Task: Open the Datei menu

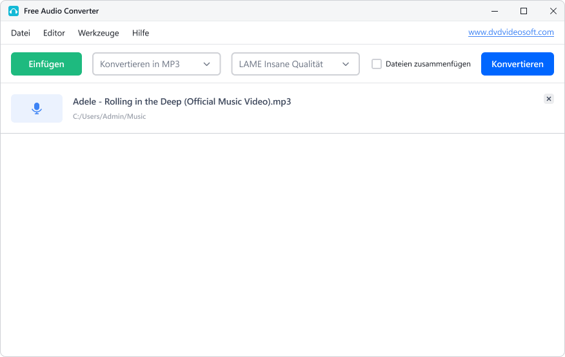Action: (x=21, y=33)
